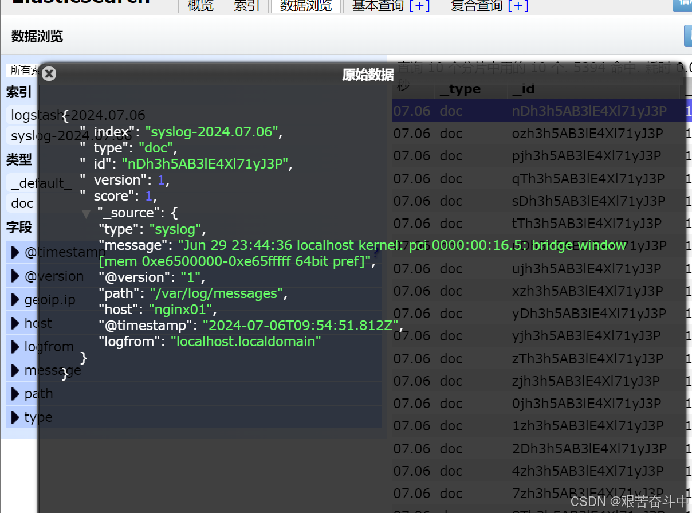Click the "nginx01" host value
The width and height of the screenshot is (692, 513).
coord(182,310)
